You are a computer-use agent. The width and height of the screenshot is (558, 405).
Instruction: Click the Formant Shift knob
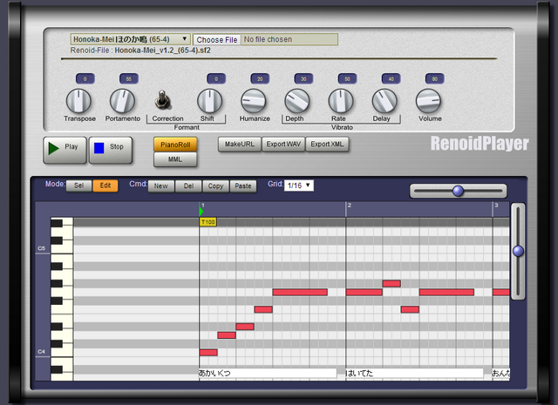210,101
